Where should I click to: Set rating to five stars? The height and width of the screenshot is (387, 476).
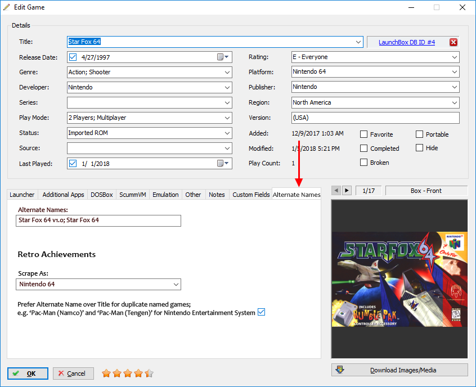coord(149,373)
